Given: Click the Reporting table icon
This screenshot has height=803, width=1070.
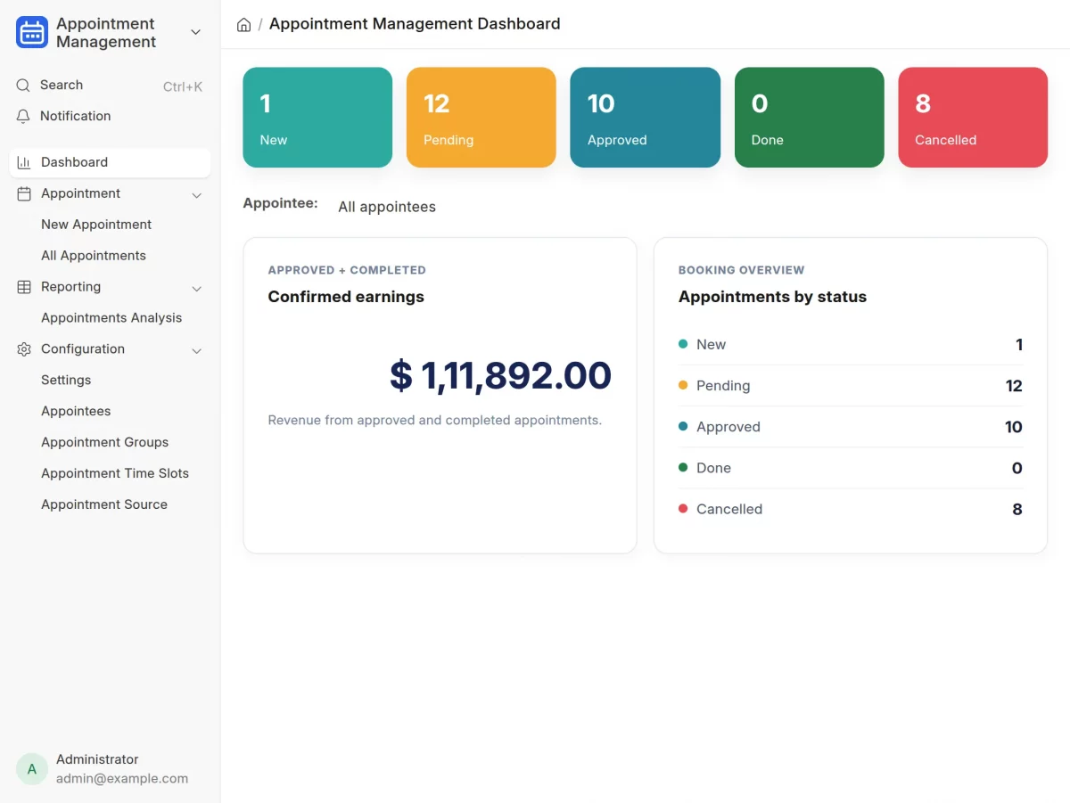Looking at the screenshot, I should [24, 287].
